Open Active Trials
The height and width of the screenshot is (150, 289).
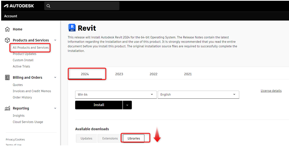21,66
